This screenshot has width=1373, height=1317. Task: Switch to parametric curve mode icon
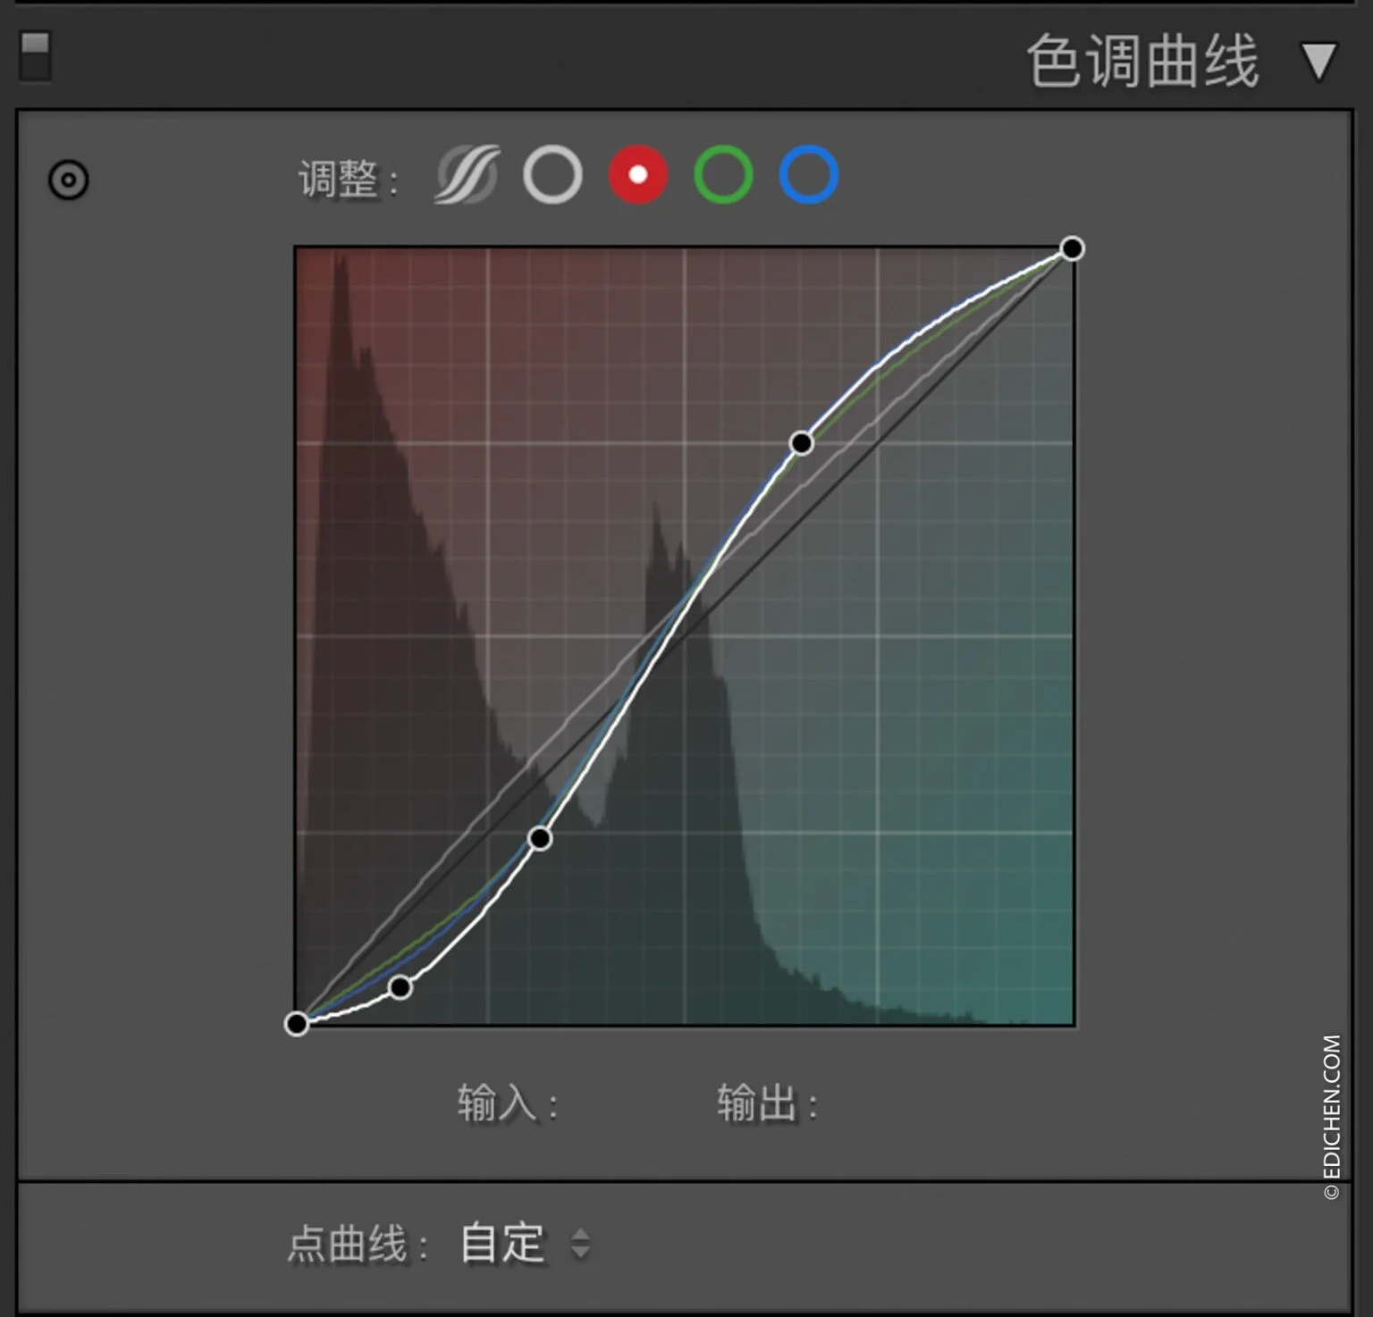(x=467, y=175)
